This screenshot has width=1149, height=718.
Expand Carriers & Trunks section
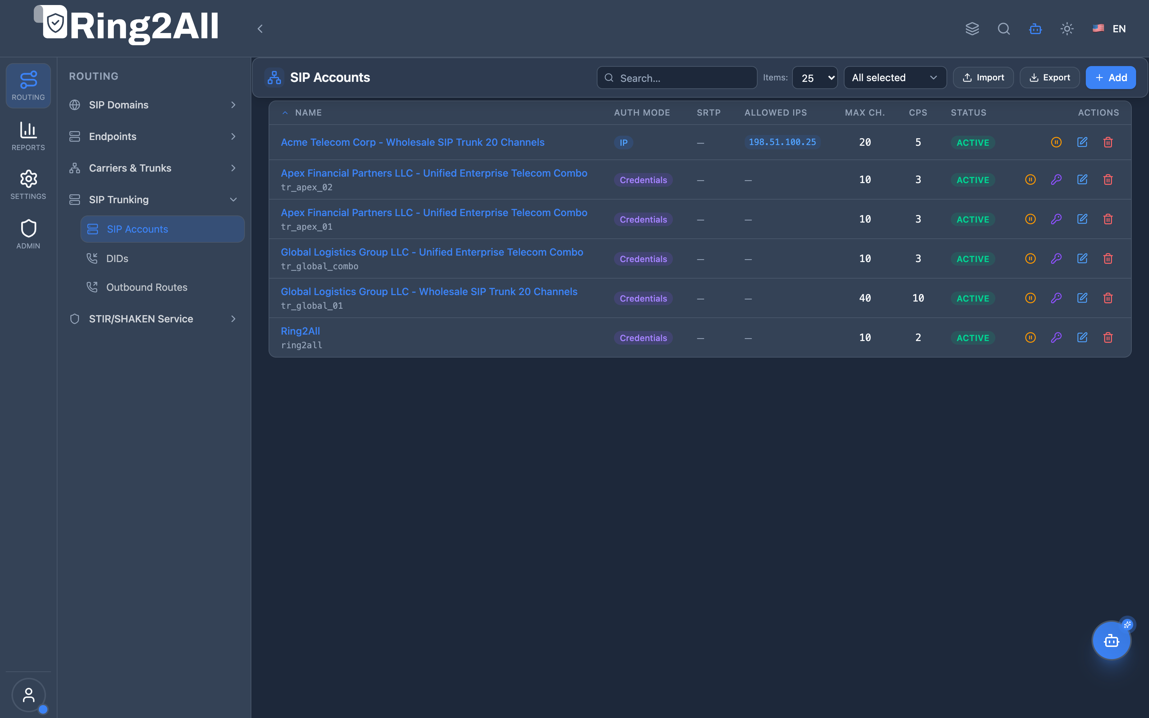click(153, 168)
